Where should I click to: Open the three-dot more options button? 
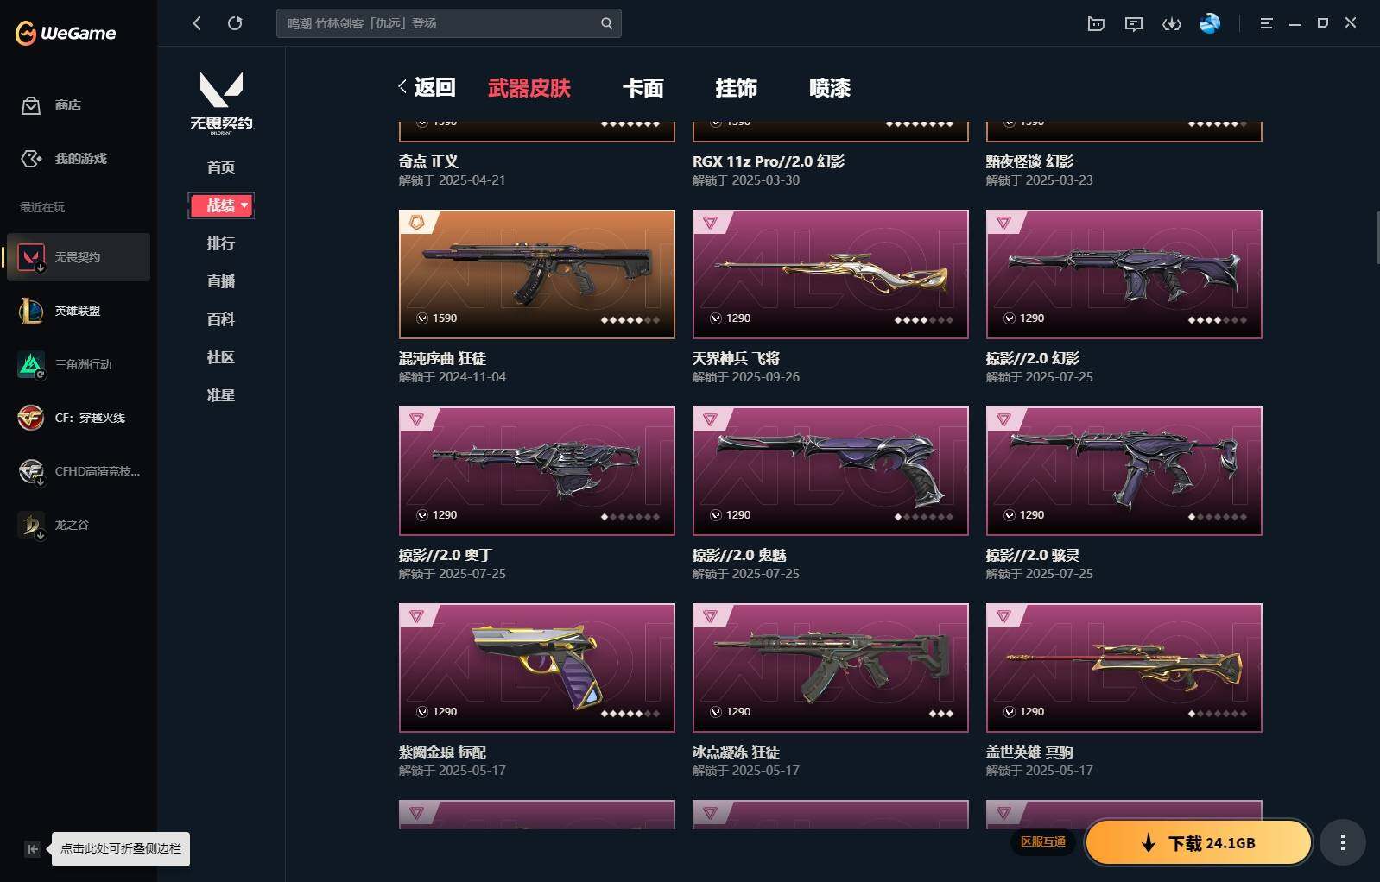tap(1342, 842)
